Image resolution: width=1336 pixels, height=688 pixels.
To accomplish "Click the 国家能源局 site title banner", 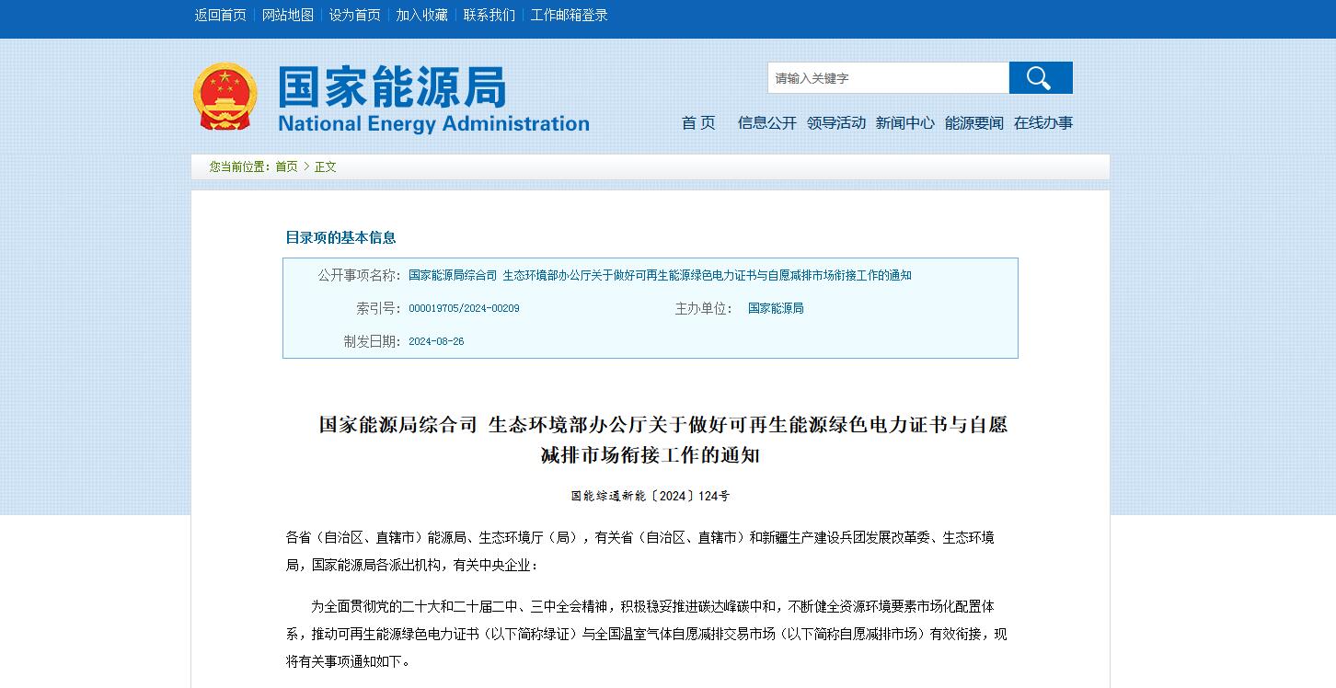I will [x=432, y=98].
